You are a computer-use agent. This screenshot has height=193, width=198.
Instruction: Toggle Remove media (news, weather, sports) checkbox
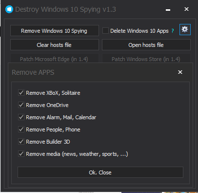(x=21, y=154)
